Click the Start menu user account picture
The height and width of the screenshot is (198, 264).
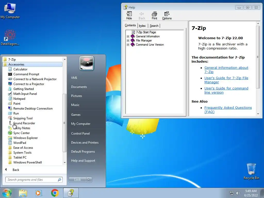click(x=87, y=63)
